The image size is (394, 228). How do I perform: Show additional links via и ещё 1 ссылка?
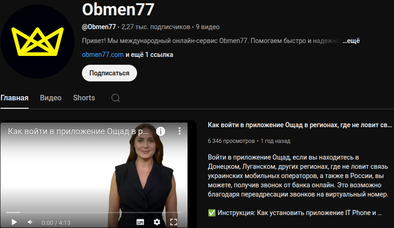click(149, 55)
